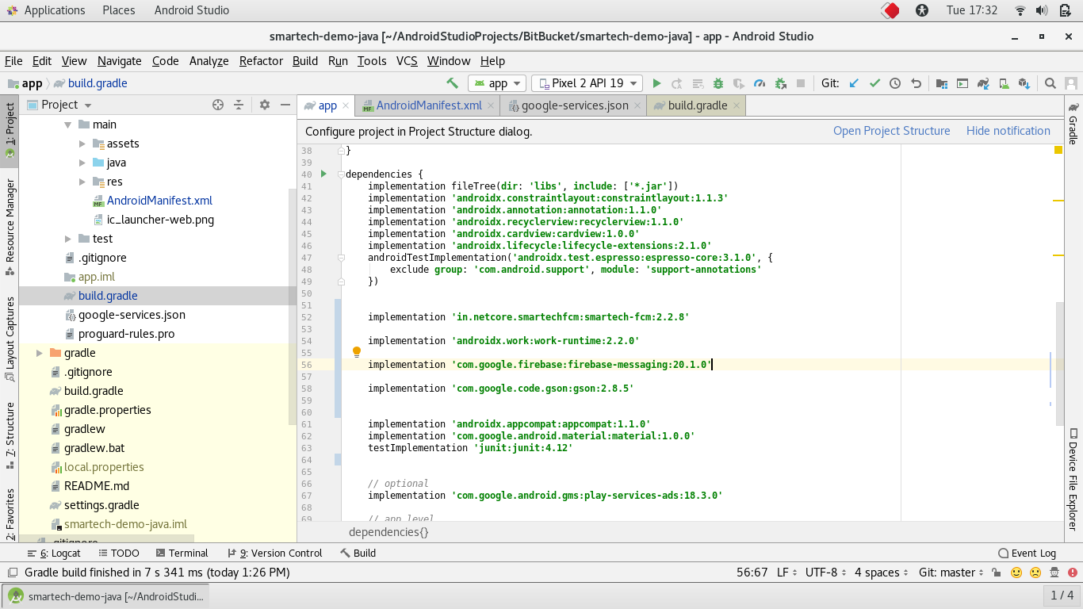1083x609 pixels.
Task: Switch to the AndroidManifest.xml editor tab
Action: [429, 105]
